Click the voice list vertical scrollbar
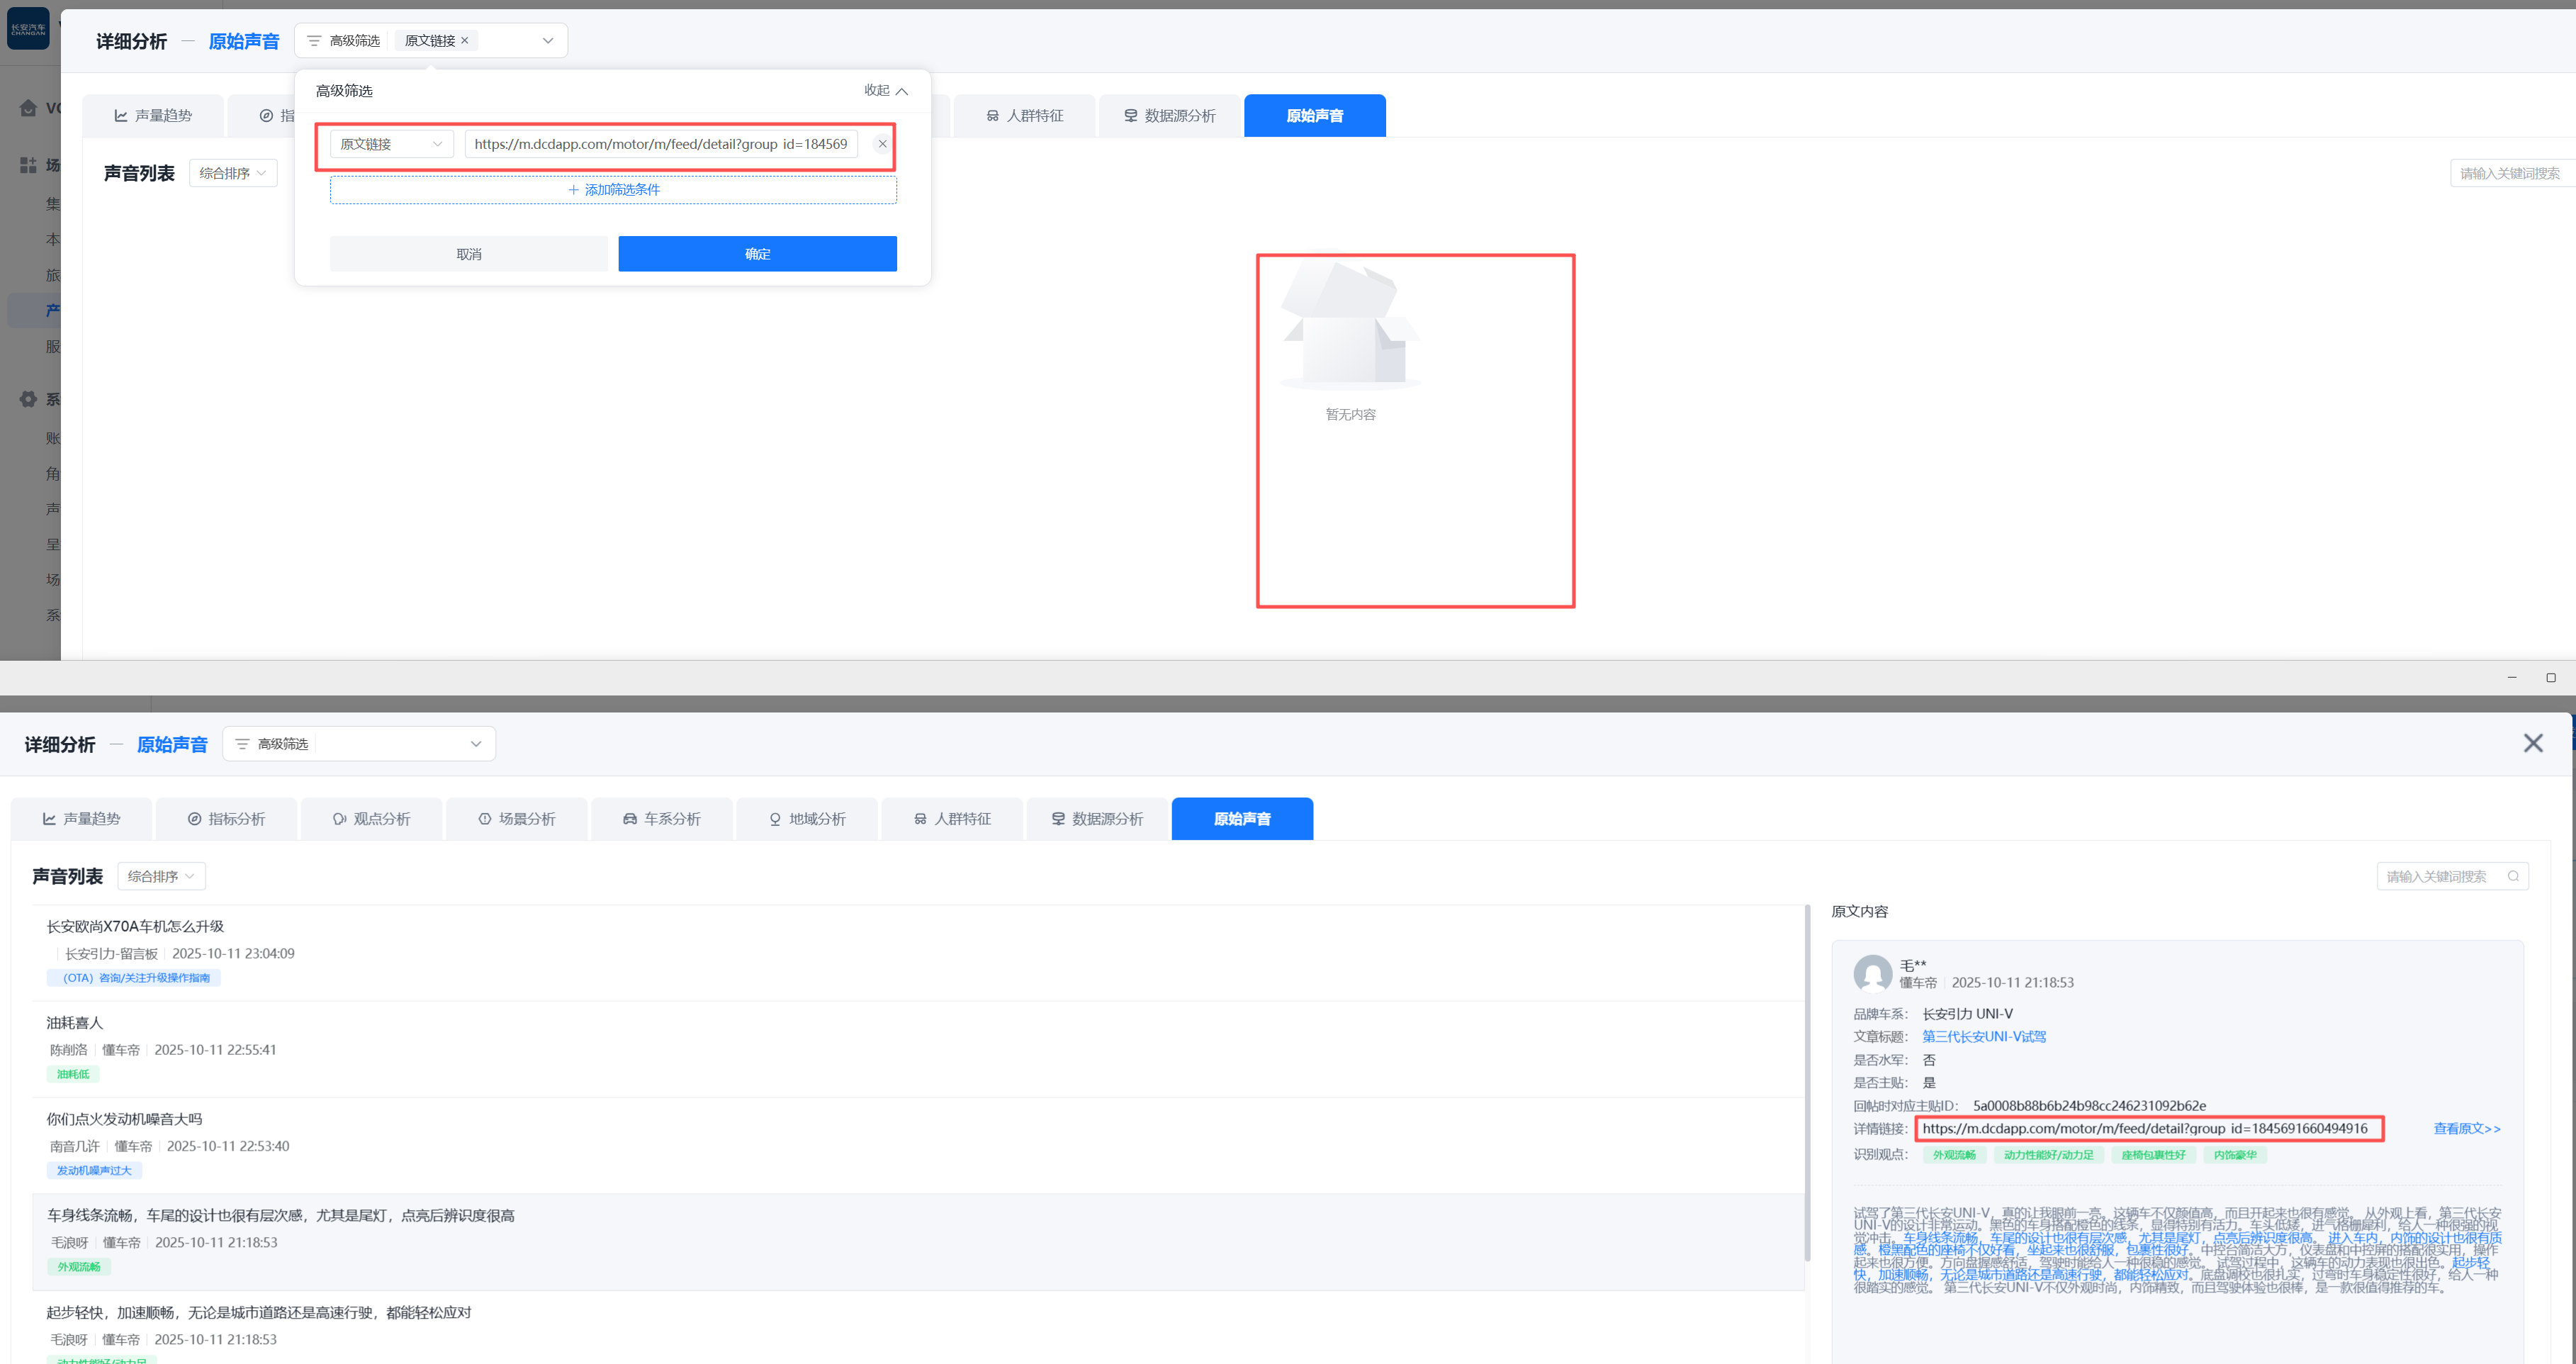The image size is (2576, 1364). coord(1807,1081)
